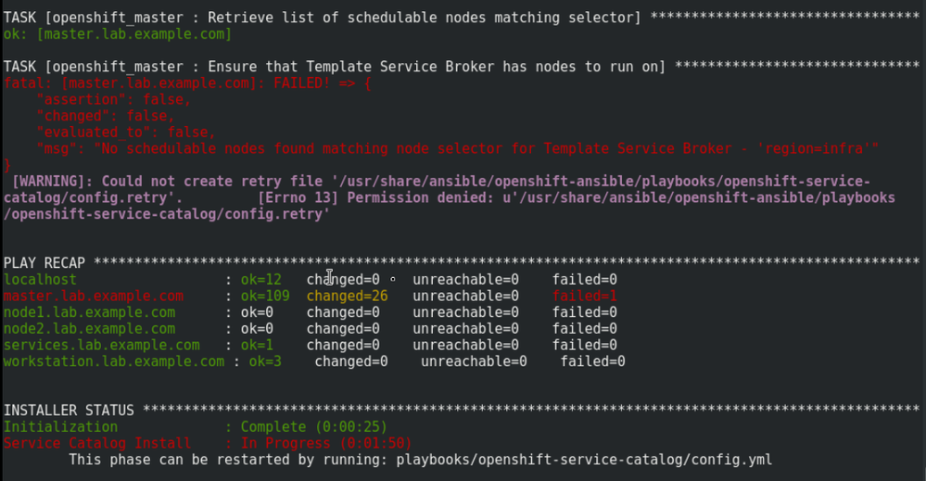This screenshot has height=481, width=926.
Task: Click the ok=12 count for localhost
Action: [260, 279]
